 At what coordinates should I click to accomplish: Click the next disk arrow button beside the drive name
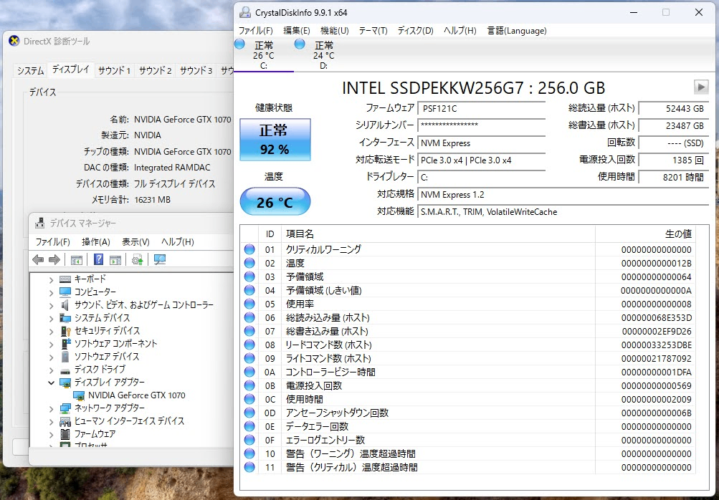click(700, 87)
